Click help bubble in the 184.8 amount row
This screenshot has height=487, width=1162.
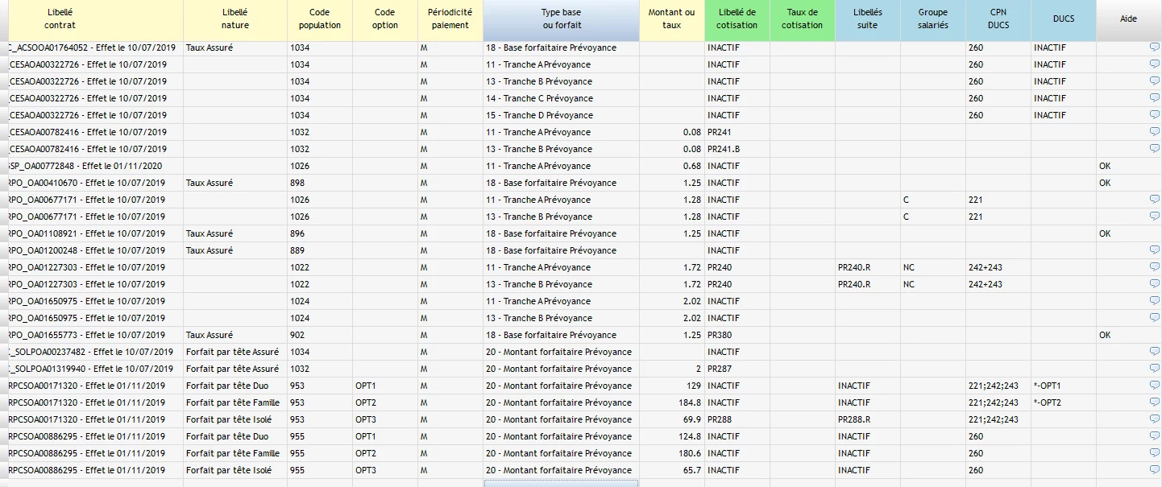coord(1155,402)
